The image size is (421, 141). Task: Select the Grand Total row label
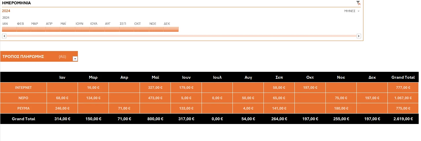pos(23,119)
